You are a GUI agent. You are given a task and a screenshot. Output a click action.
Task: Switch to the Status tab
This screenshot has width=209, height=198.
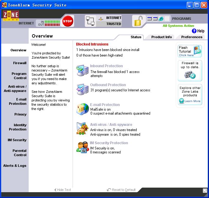tap(136, 37)
